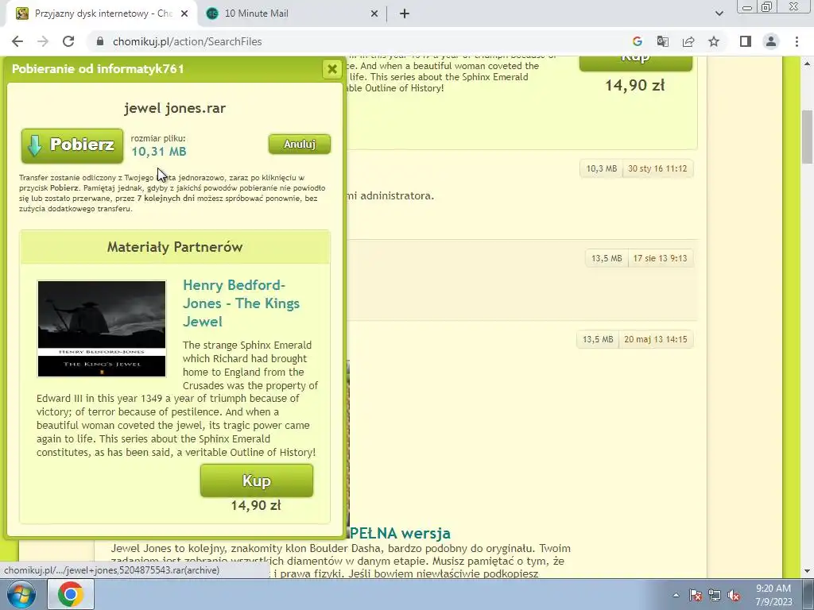Click the Materiały Partnerów header
This screenshot has height=610, width=814.
click(175, 247)
